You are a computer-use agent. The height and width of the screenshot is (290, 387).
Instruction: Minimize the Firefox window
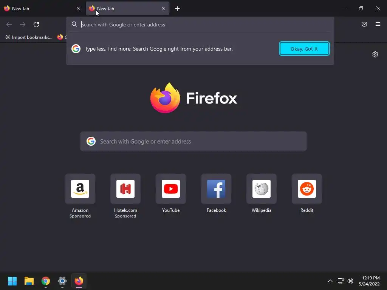tap(343, 8)
